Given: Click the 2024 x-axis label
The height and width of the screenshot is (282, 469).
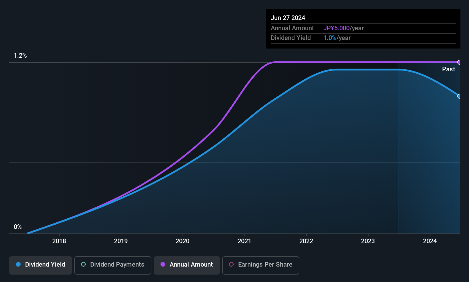Looking at the screenshot, I should (x=430, y=241).
